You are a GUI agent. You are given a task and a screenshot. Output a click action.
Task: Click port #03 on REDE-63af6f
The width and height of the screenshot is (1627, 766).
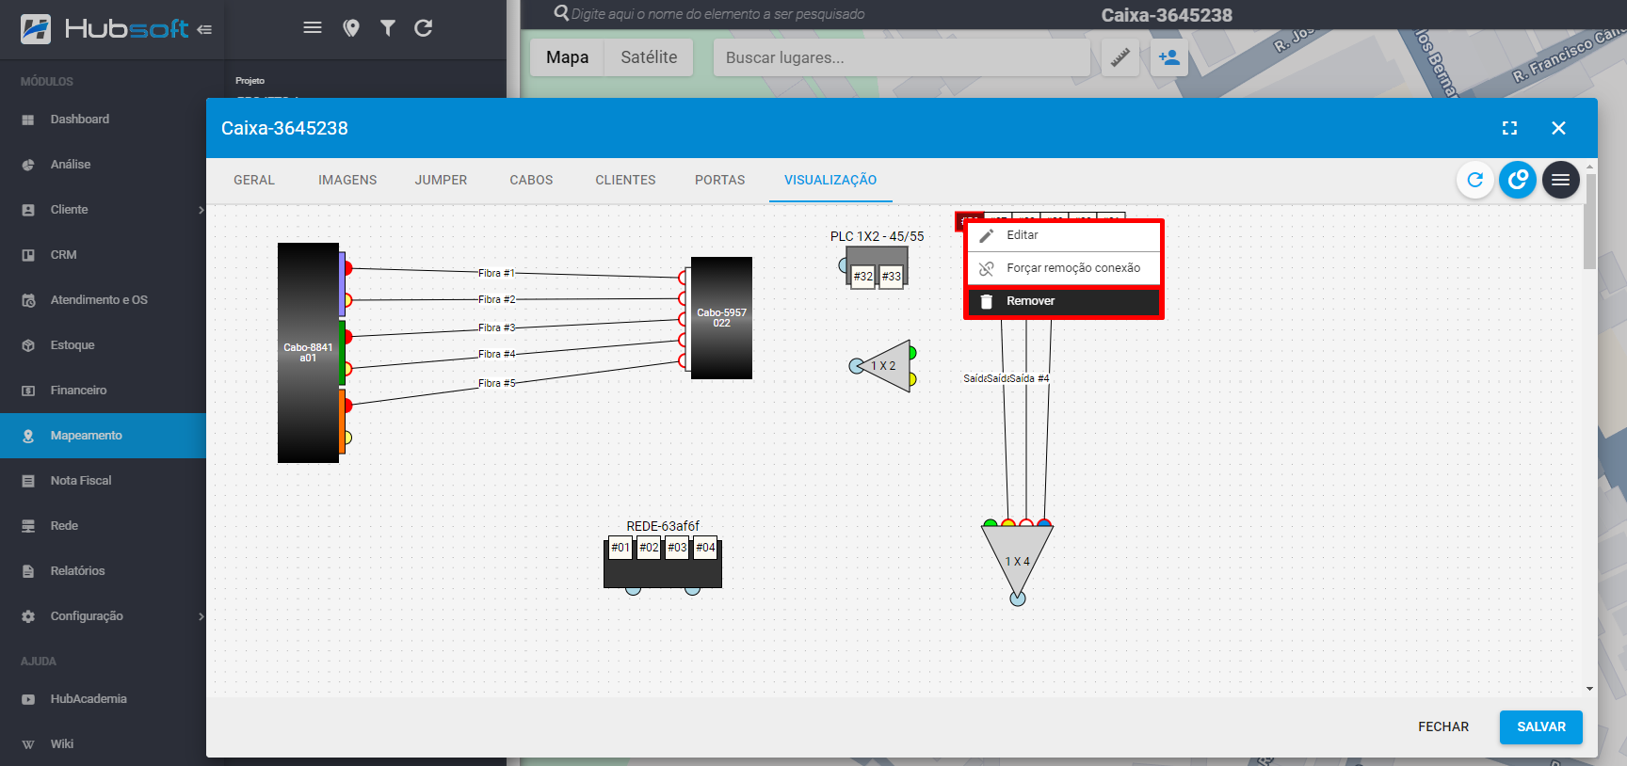click(x=677, y=548)
